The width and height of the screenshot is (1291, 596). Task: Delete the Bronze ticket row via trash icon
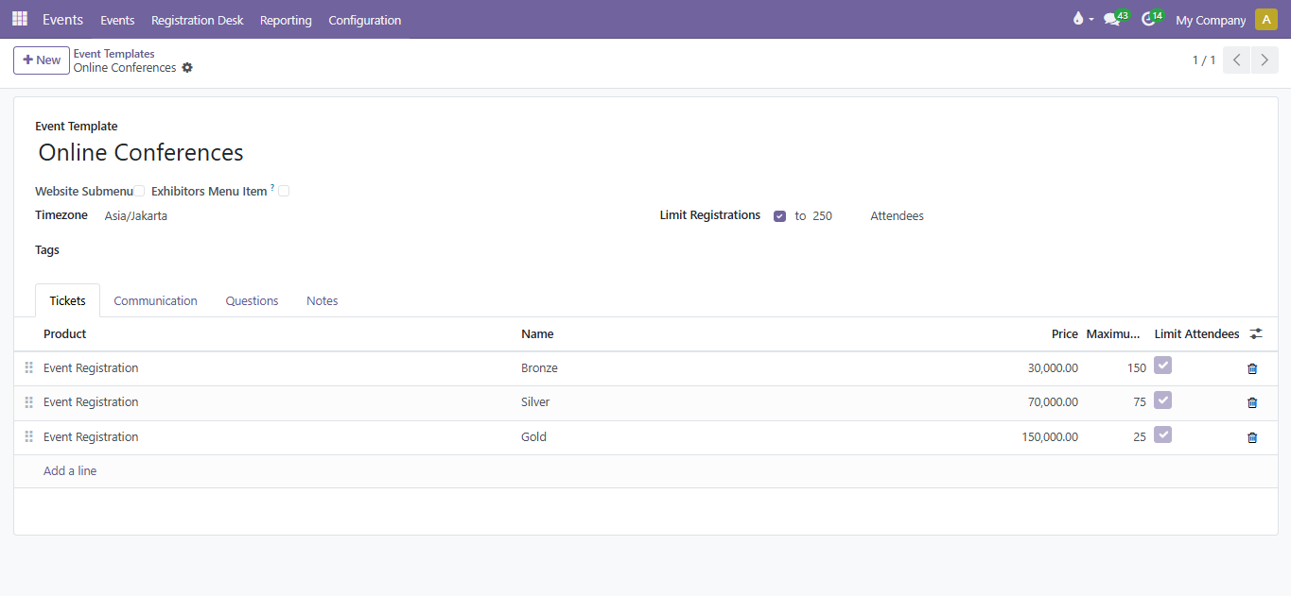click(x=1252, y=368)
